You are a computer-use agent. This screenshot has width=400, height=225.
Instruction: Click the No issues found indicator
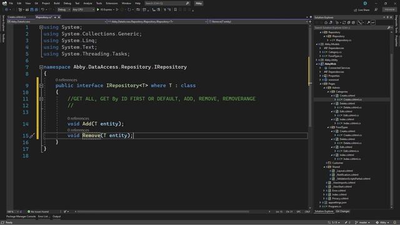[38, 212]
